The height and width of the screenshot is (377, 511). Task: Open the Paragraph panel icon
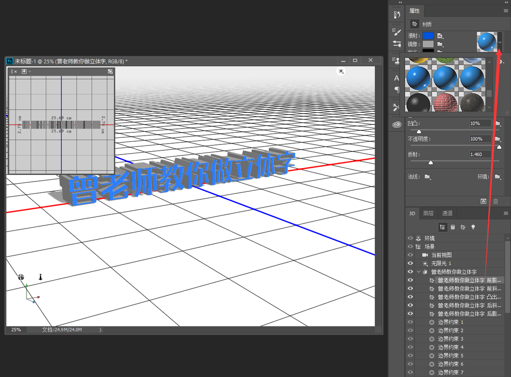coord(396,89)
